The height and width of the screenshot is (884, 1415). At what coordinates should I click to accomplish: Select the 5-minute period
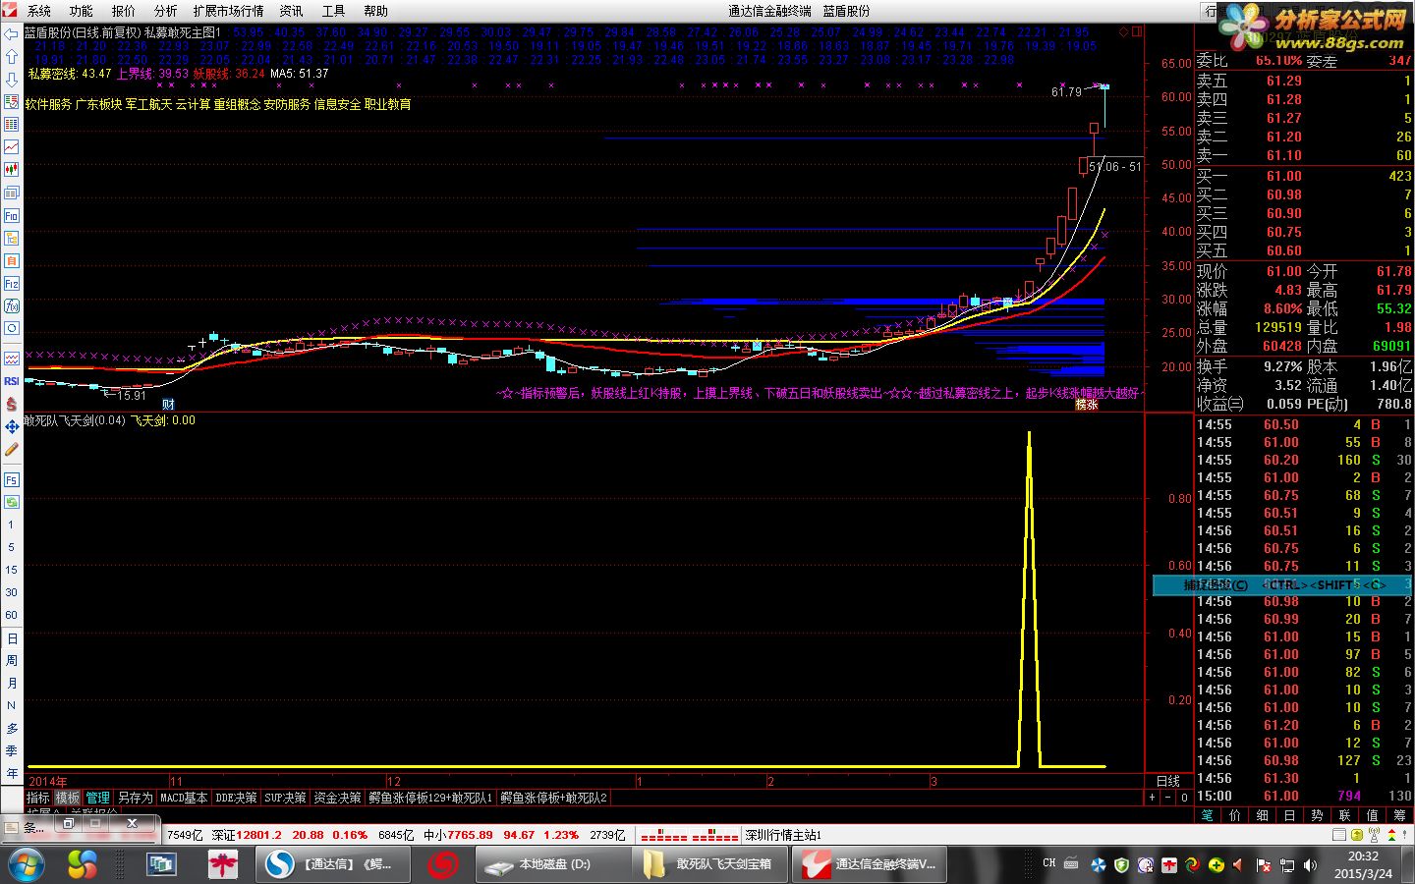click(12, 547)
